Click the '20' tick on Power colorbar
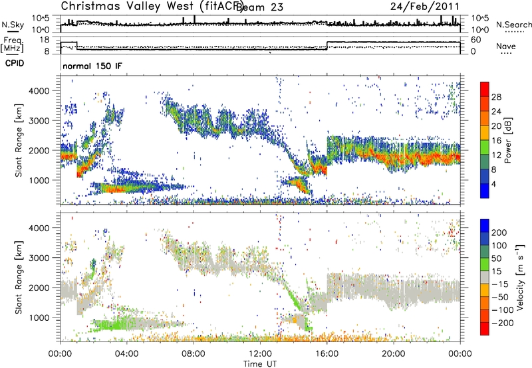The image size is (532, 368). coord(496,126)
